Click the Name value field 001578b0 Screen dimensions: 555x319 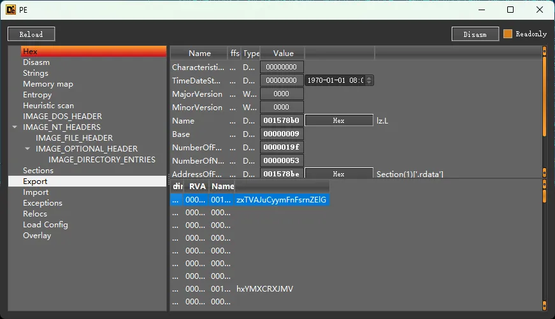(x=282, y=120)
